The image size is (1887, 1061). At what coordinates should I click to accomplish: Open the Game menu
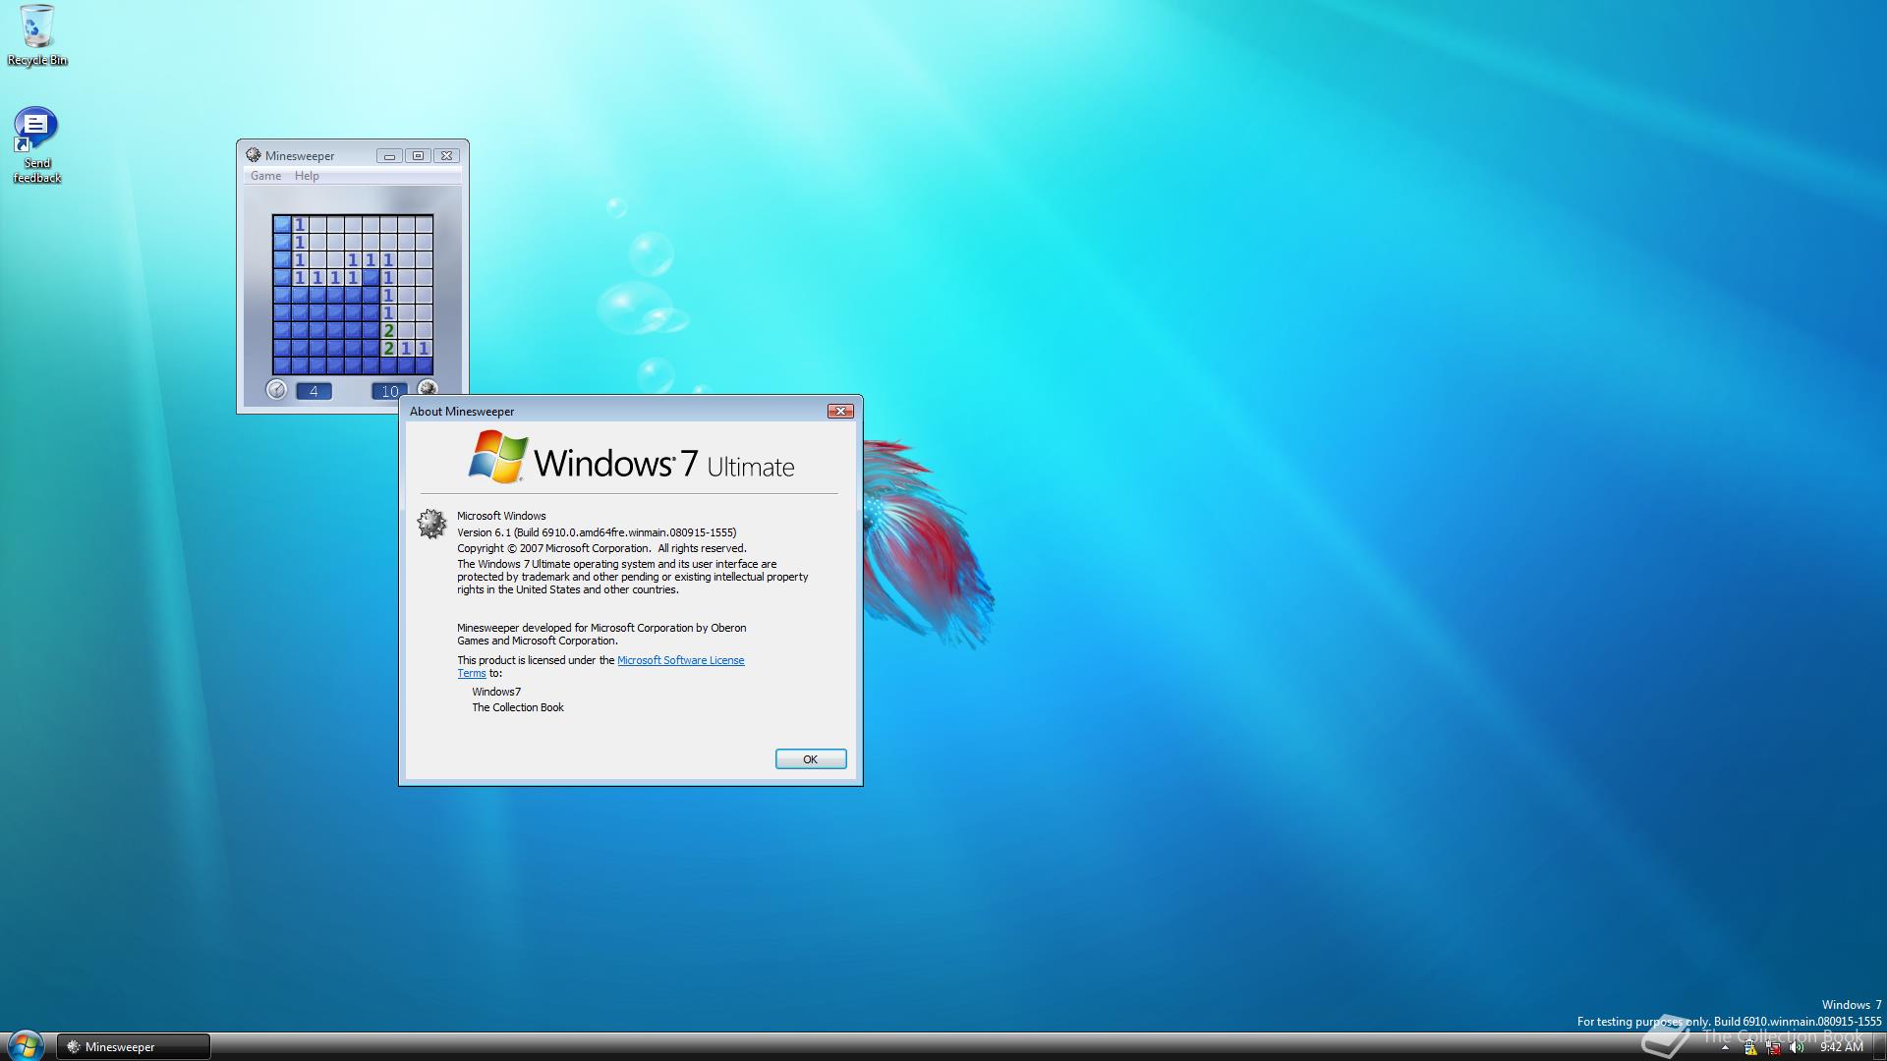(265, 176)
